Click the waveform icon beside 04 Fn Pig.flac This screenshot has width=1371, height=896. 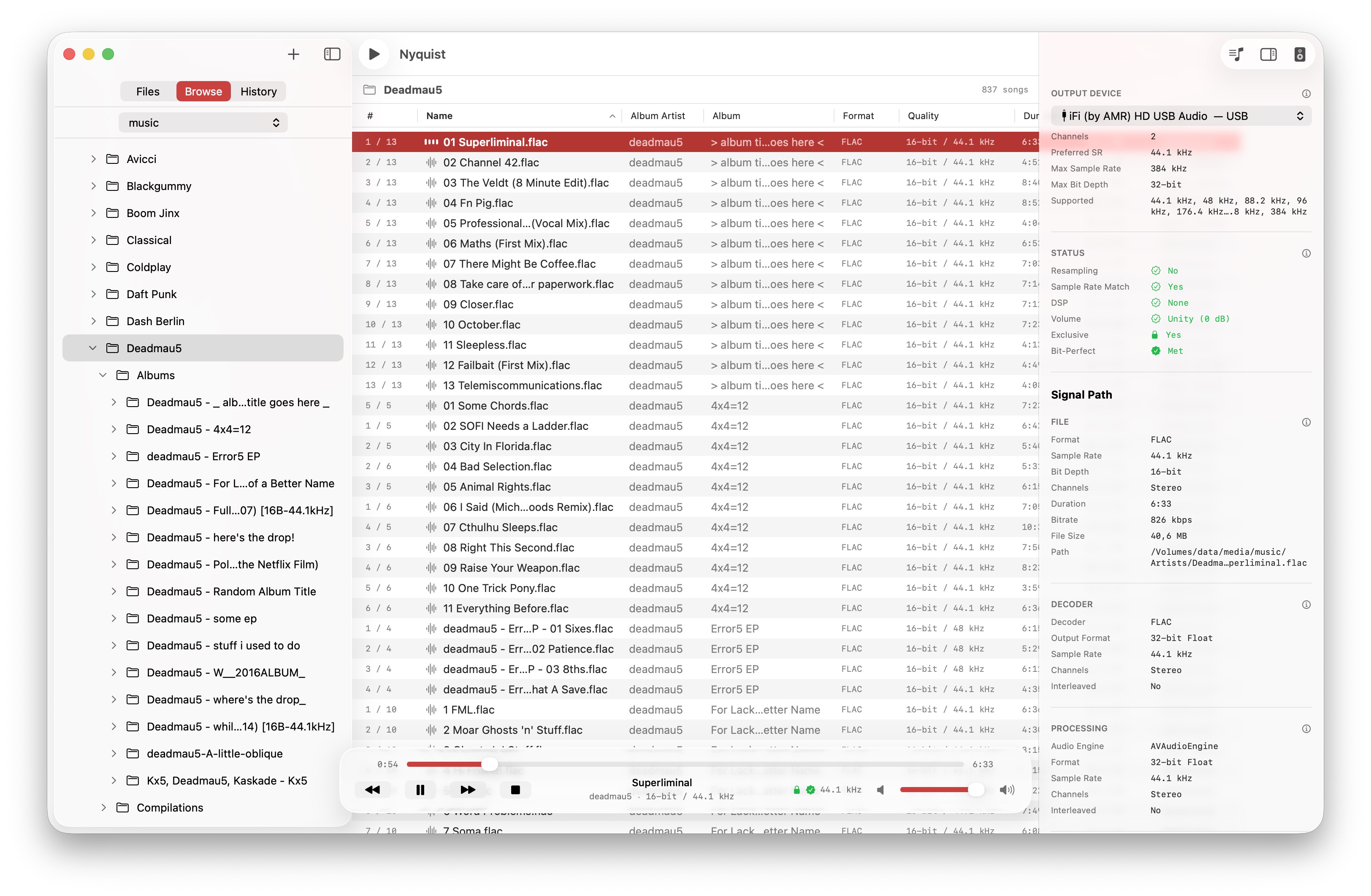(x=431, y=203)
